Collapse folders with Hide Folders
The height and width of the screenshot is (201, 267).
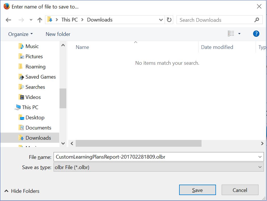click(x=22, y=191)
